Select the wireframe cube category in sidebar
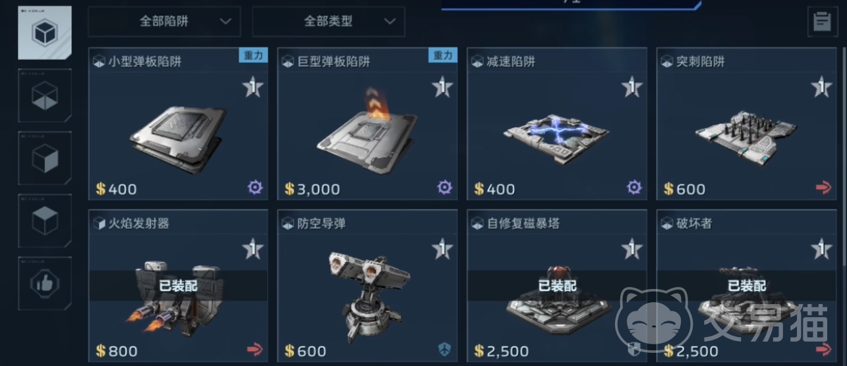This screenshot has height=366, width=847. [45, 96]
